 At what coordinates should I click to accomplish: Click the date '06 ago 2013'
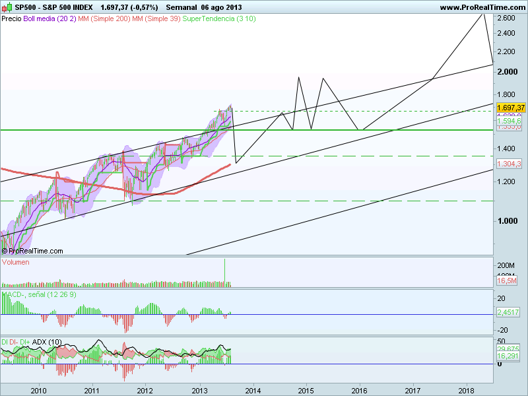221,7
